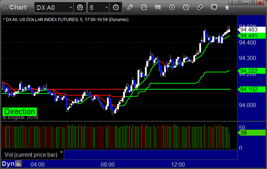The height and width of the screenshot is (169, 267).
Task: Click the 94.483 current price marker
Action: tap(252, 30)
